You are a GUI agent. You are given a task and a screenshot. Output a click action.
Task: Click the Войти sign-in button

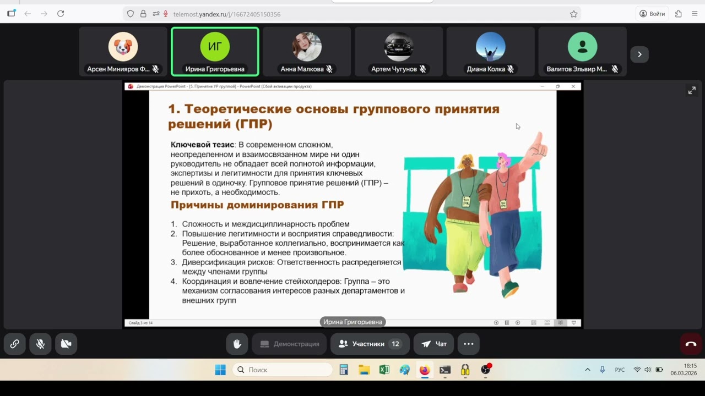tap(652, 14)
